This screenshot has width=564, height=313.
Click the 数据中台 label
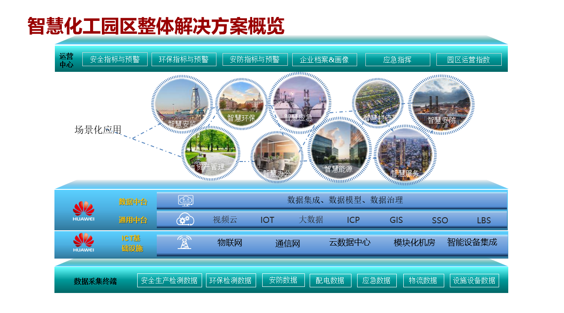click(133, 202)
